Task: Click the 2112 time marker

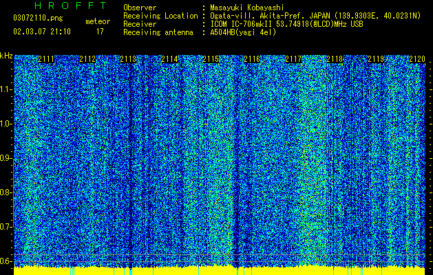Action: click(87, 58)
